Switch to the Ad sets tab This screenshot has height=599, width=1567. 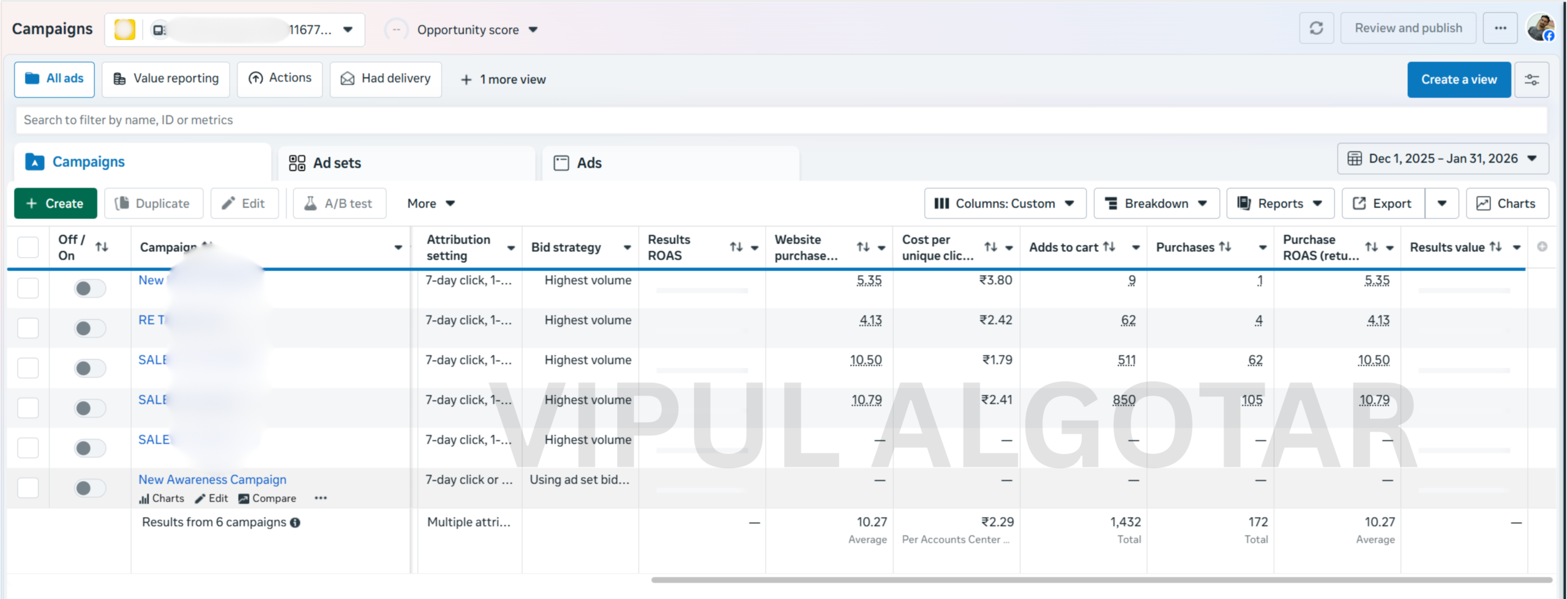click(337, 163)
